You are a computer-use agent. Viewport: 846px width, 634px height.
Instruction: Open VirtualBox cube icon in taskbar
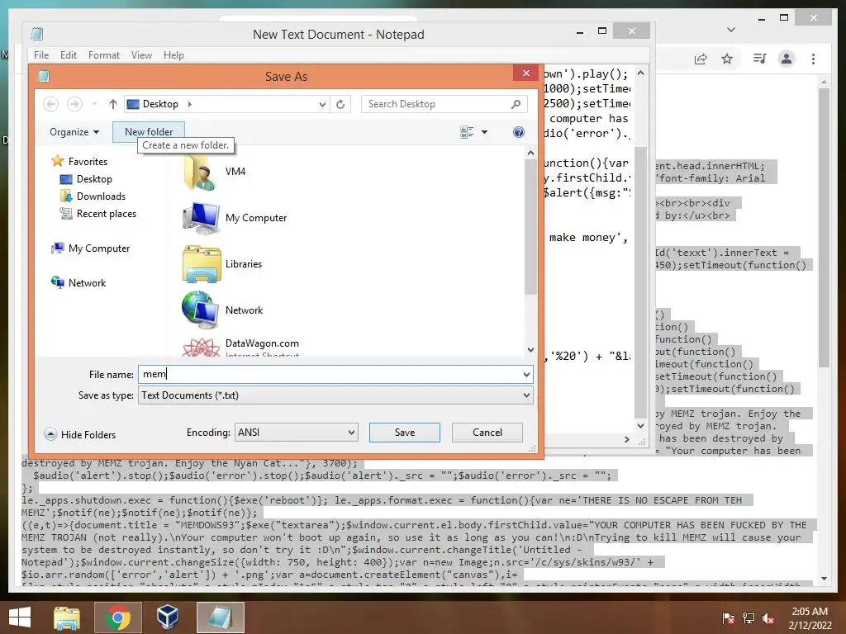pos(168,617)
